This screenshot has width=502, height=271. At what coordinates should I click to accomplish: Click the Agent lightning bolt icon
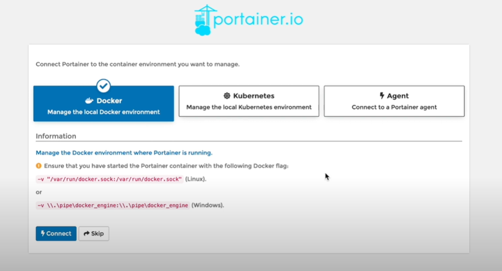[382, 96]
